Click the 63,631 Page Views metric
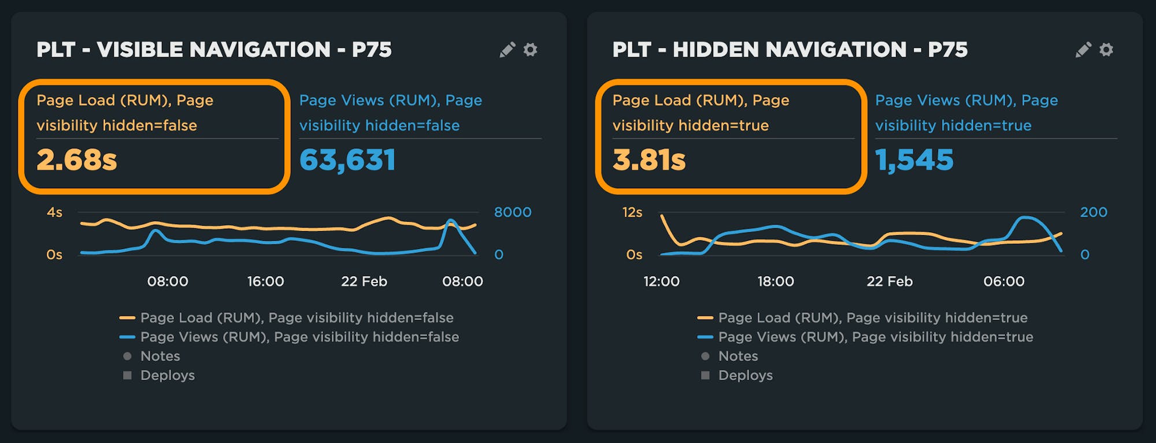Screen dimensions: 1156x443 (347, 160)
